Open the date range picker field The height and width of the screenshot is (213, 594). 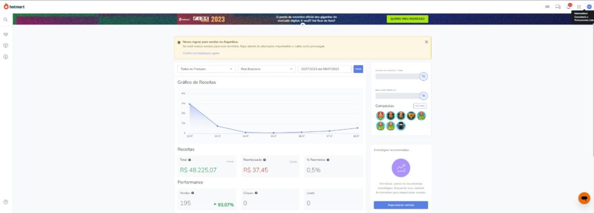[324, 69]
